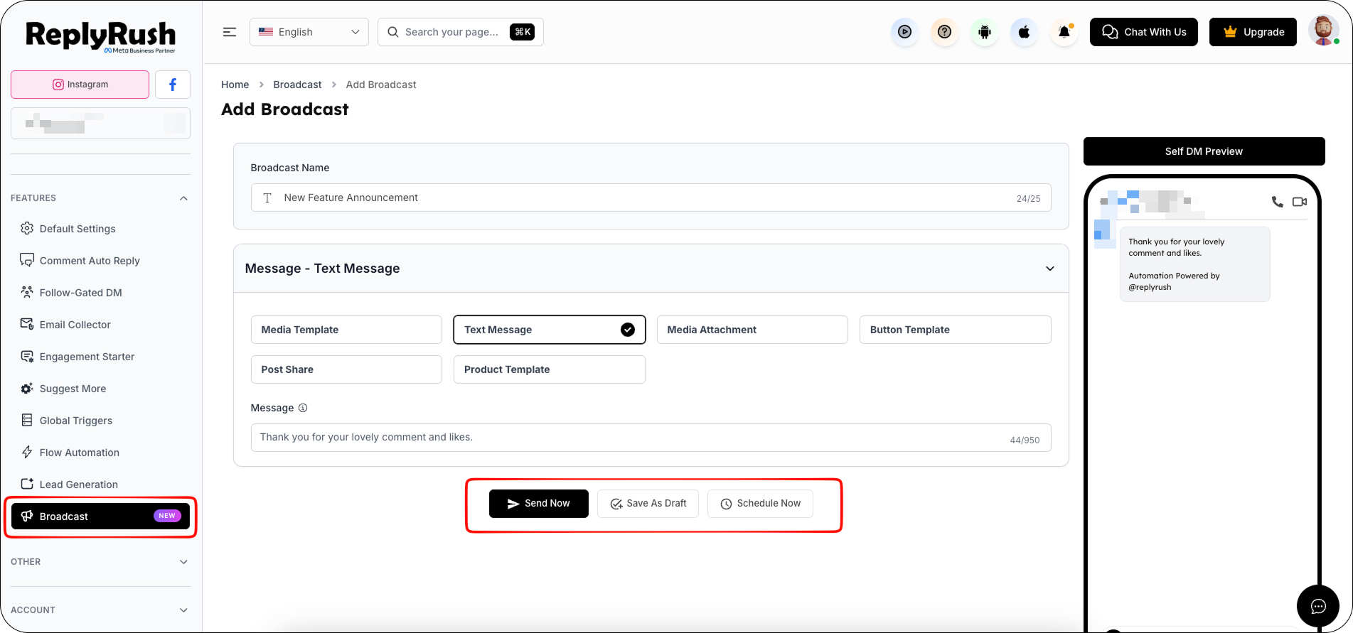Click the preview message bubble text
This screenshot has height=633, width=1353.
coord(1194,264)
